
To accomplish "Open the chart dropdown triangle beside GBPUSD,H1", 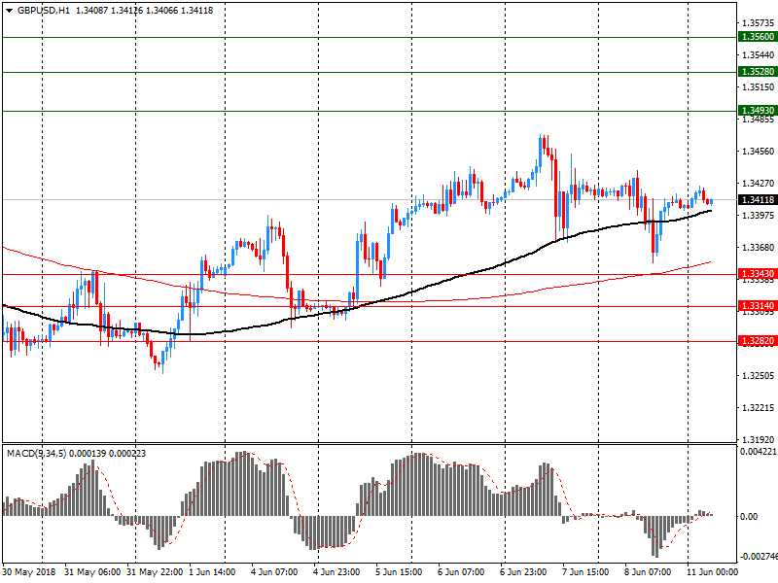I will [x=9, y=11].
